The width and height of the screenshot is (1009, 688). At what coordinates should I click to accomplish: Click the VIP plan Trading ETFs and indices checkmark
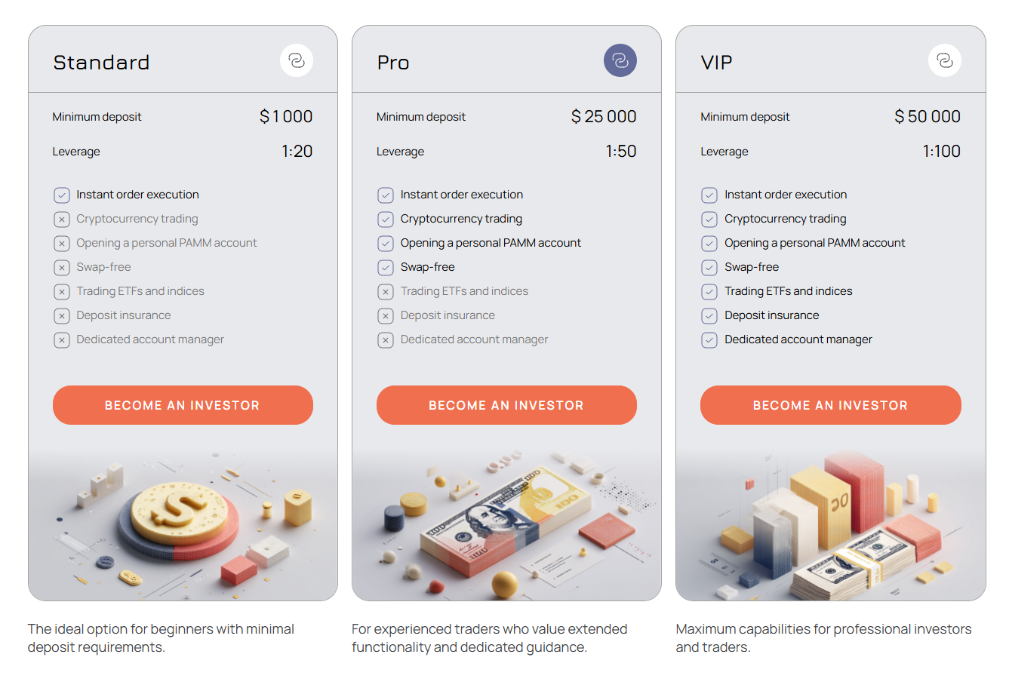(x=709, y=292)
